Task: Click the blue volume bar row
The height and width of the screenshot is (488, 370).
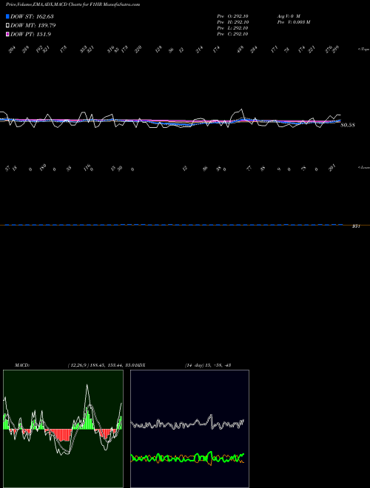Action: [x=174, y=224]
